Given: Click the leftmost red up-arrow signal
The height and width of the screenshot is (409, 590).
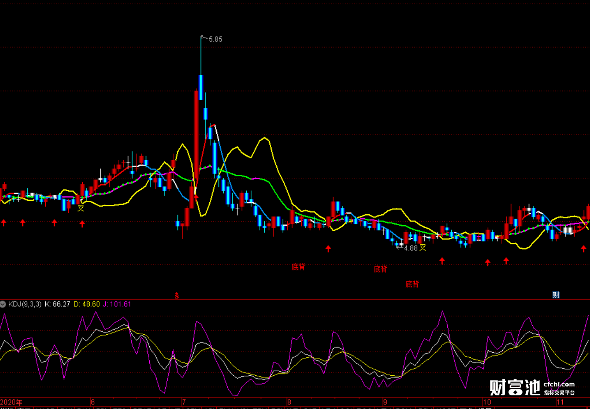Looking at the screenshot, I should 4,223.
